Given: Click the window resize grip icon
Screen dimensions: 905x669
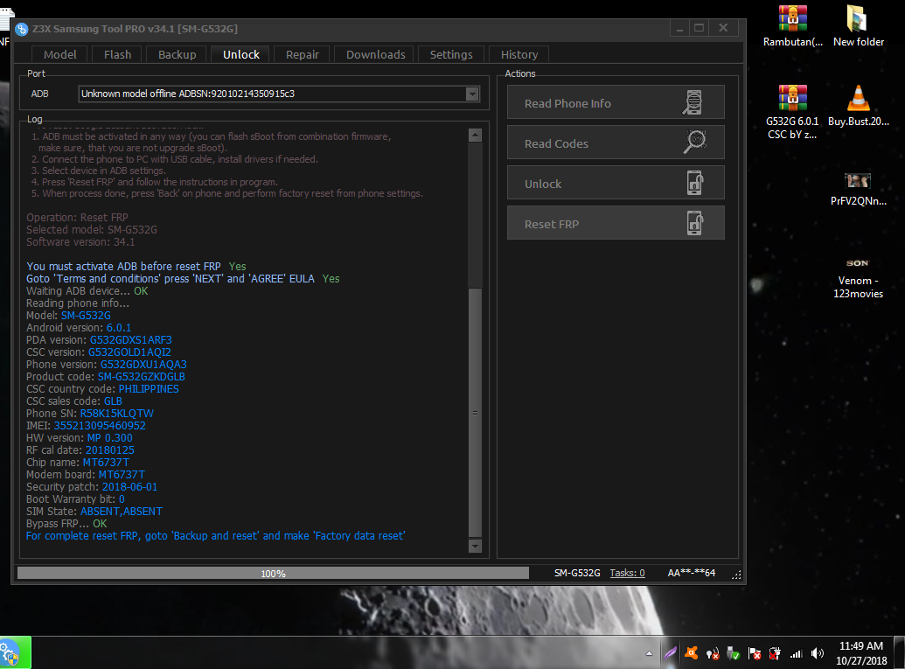Looking at the screenshot, I should point(736,575).
